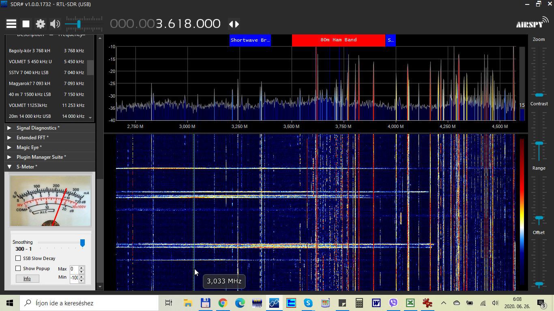Viewport: 554px width, 311px height.
Task: Click the tuning type arrows icon
Action: (x=234, y=24)
